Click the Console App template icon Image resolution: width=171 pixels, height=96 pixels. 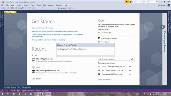point(99,74)
